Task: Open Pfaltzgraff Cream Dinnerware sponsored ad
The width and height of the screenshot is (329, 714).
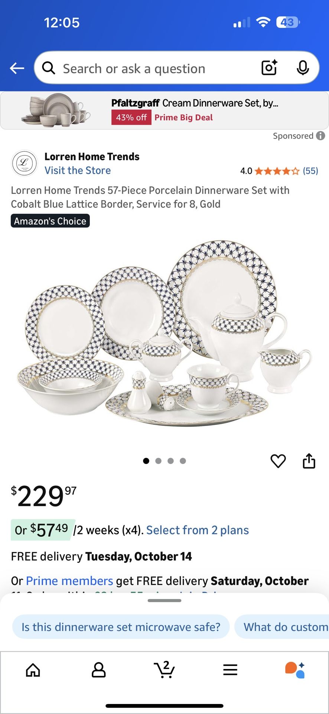Action: [x=164, y=110]
